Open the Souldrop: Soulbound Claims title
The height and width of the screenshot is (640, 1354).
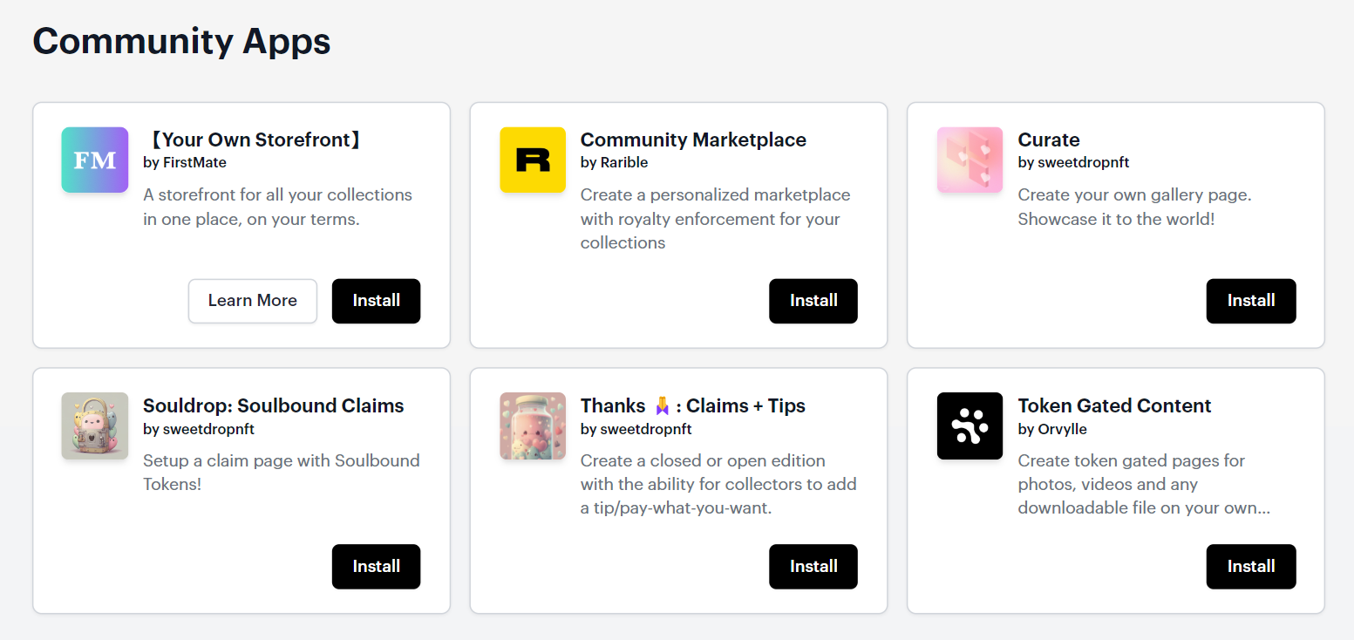pos(274,405)
